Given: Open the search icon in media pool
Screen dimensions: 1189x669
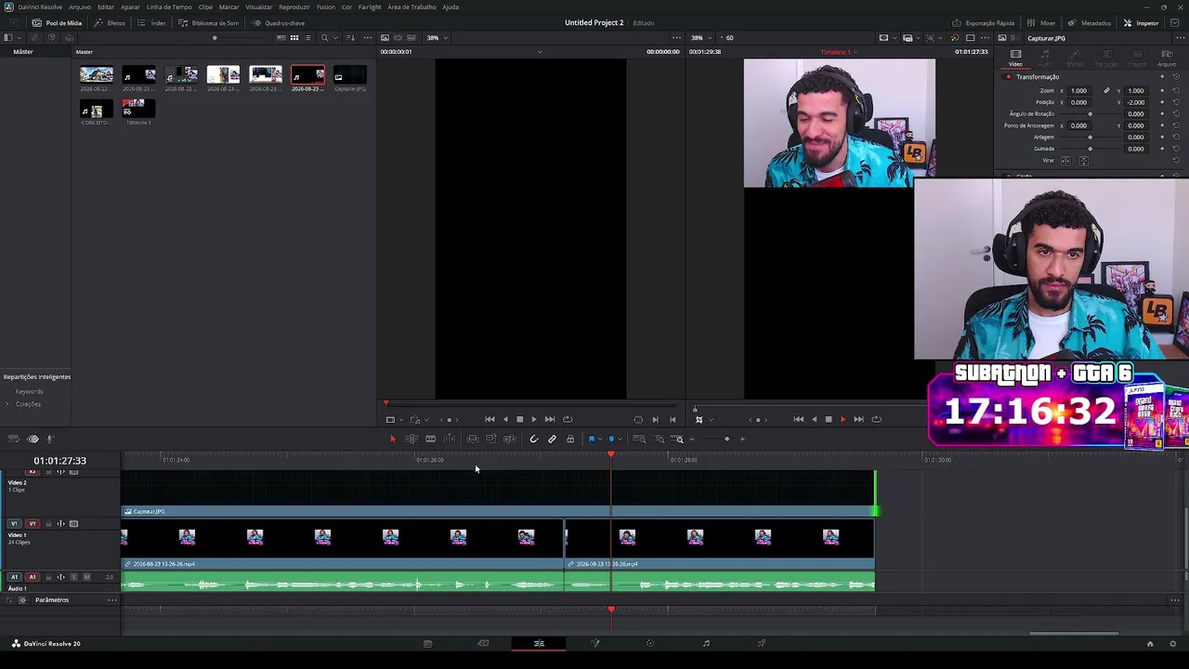Looking at the screenshot, I should click(x=324, y=37).
